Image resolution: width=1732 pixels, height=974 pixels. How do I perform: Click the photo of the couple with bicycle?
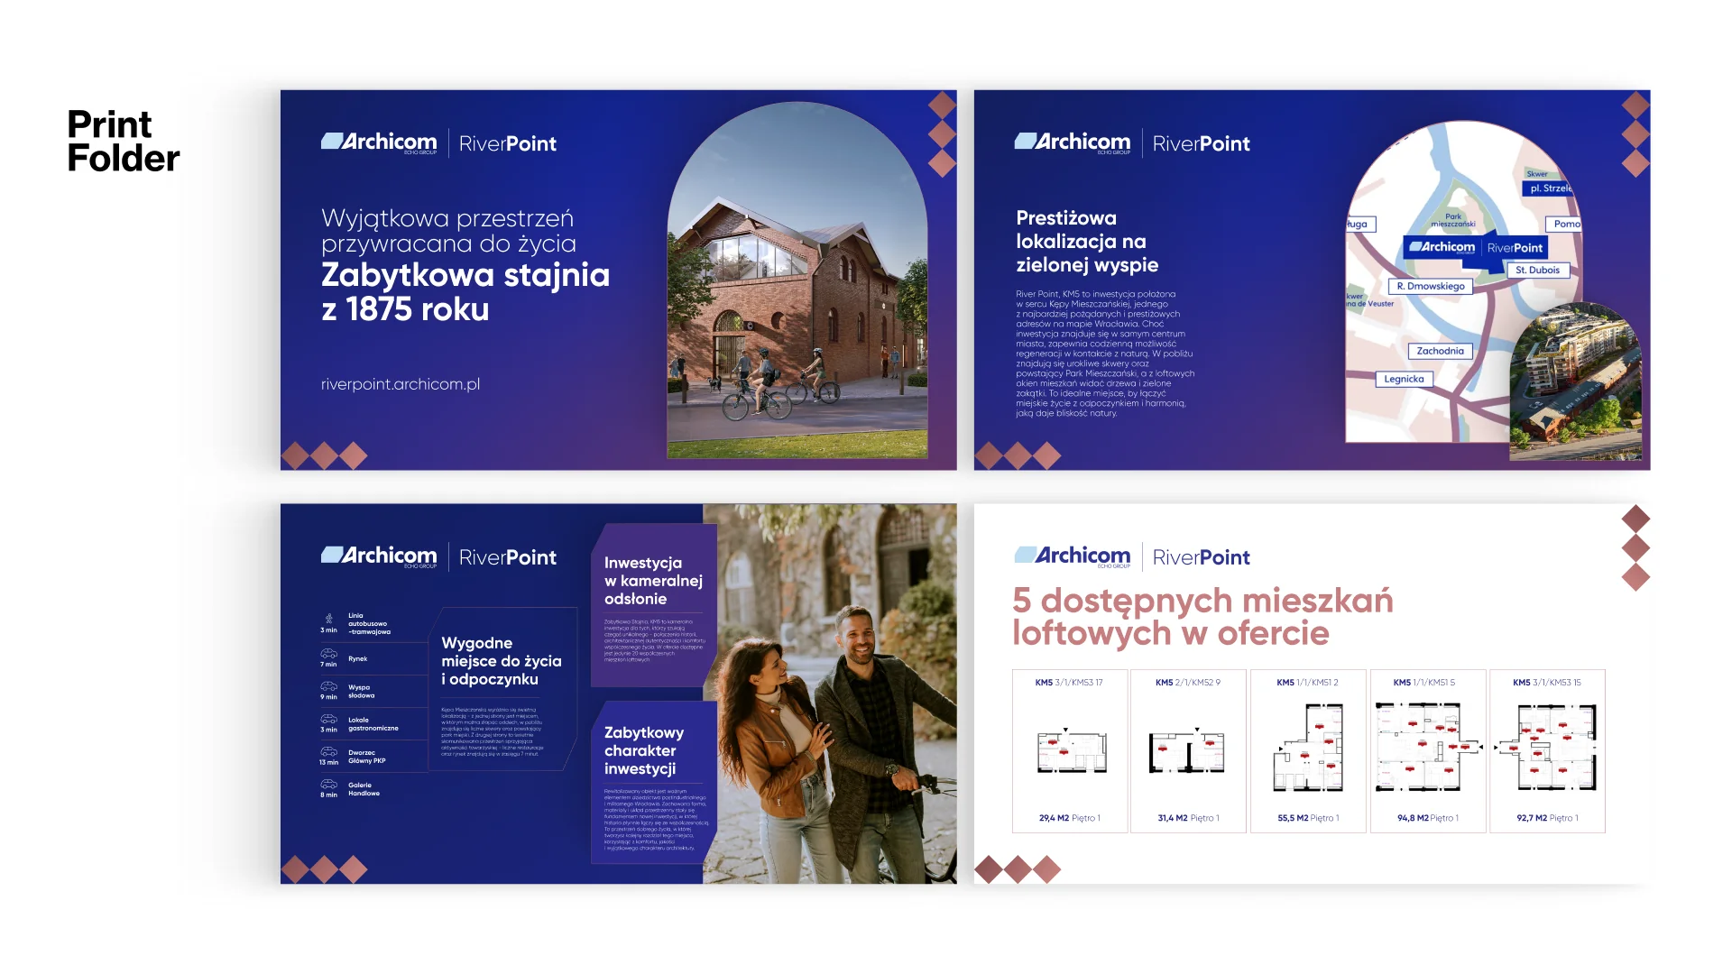click(x=830, y=694)
